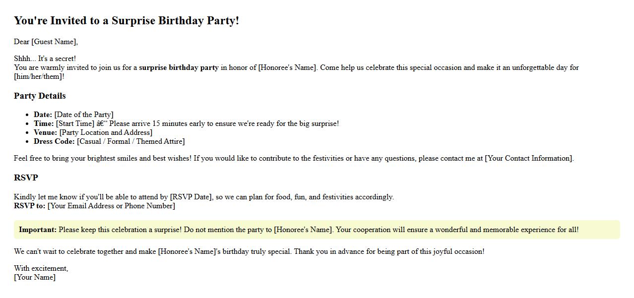Click the "[Your Contact Information]" placeholder
The image size is (634, 298).
pos(529,158)
